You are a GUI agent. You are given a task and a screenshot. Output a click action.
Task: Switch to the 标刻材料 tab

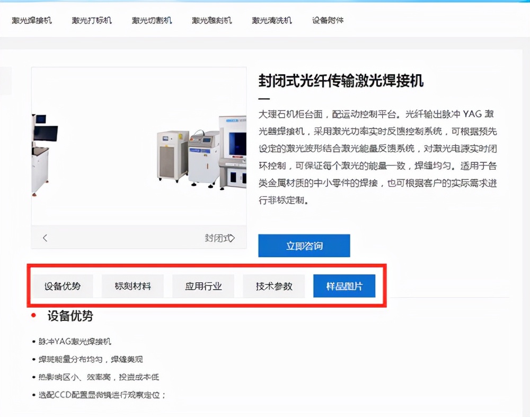132,285
